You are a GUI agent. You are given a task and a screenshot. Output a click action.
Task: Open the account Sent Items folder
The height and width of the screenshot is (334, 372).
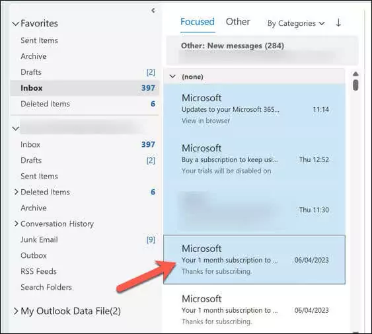tap(39, 177)
